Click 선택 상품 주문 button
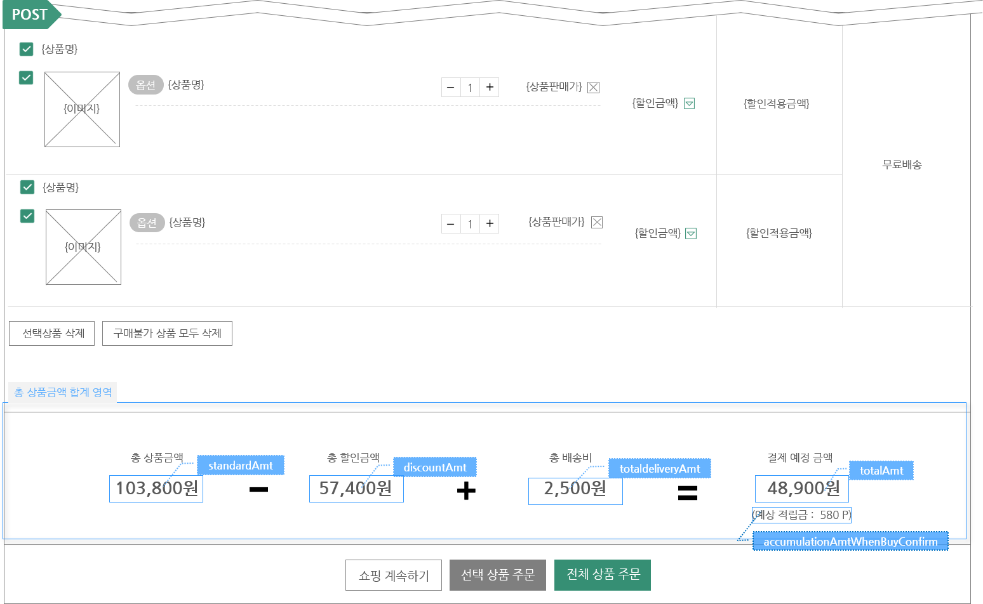983x604 pixels. pos(498,575)
